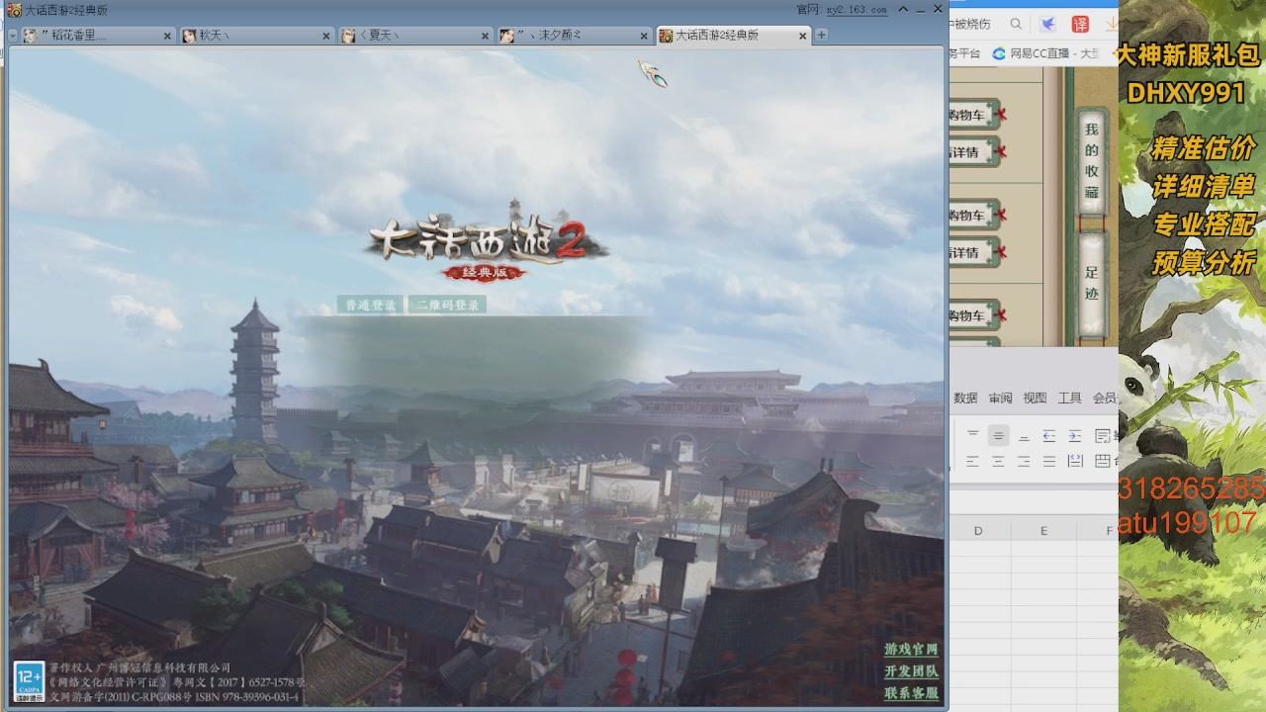Click the second 详情 button in web page

[973, 252]
